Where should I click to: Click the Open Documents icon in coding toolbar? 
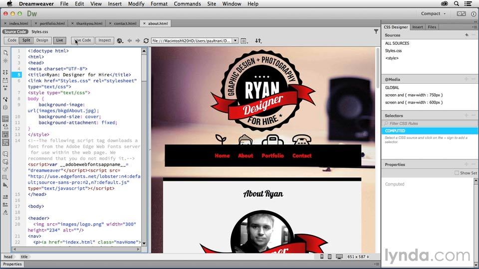[x=5, y=52]
